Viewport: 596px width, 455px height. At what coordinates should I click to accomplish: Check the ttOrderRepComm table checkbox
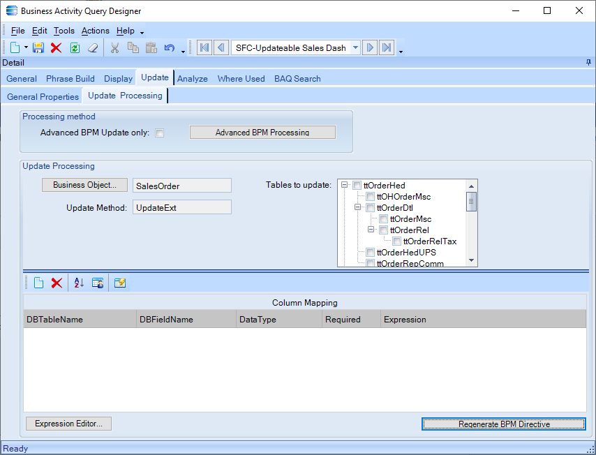click(370, 263)
